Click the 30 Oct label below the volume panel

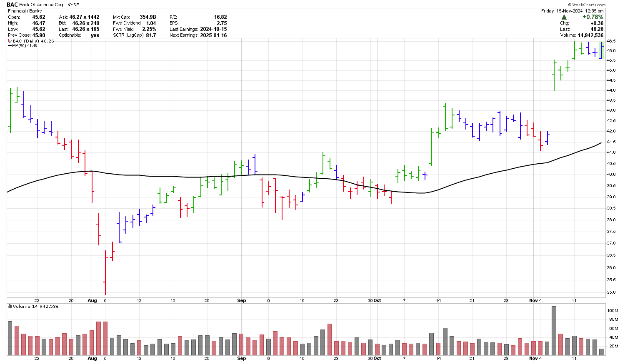(x=374, y=358)
